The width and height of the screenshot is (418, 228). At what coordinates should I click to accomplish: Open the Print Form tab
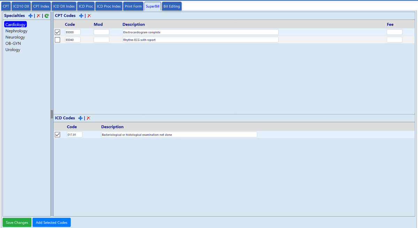pos(133,6)
